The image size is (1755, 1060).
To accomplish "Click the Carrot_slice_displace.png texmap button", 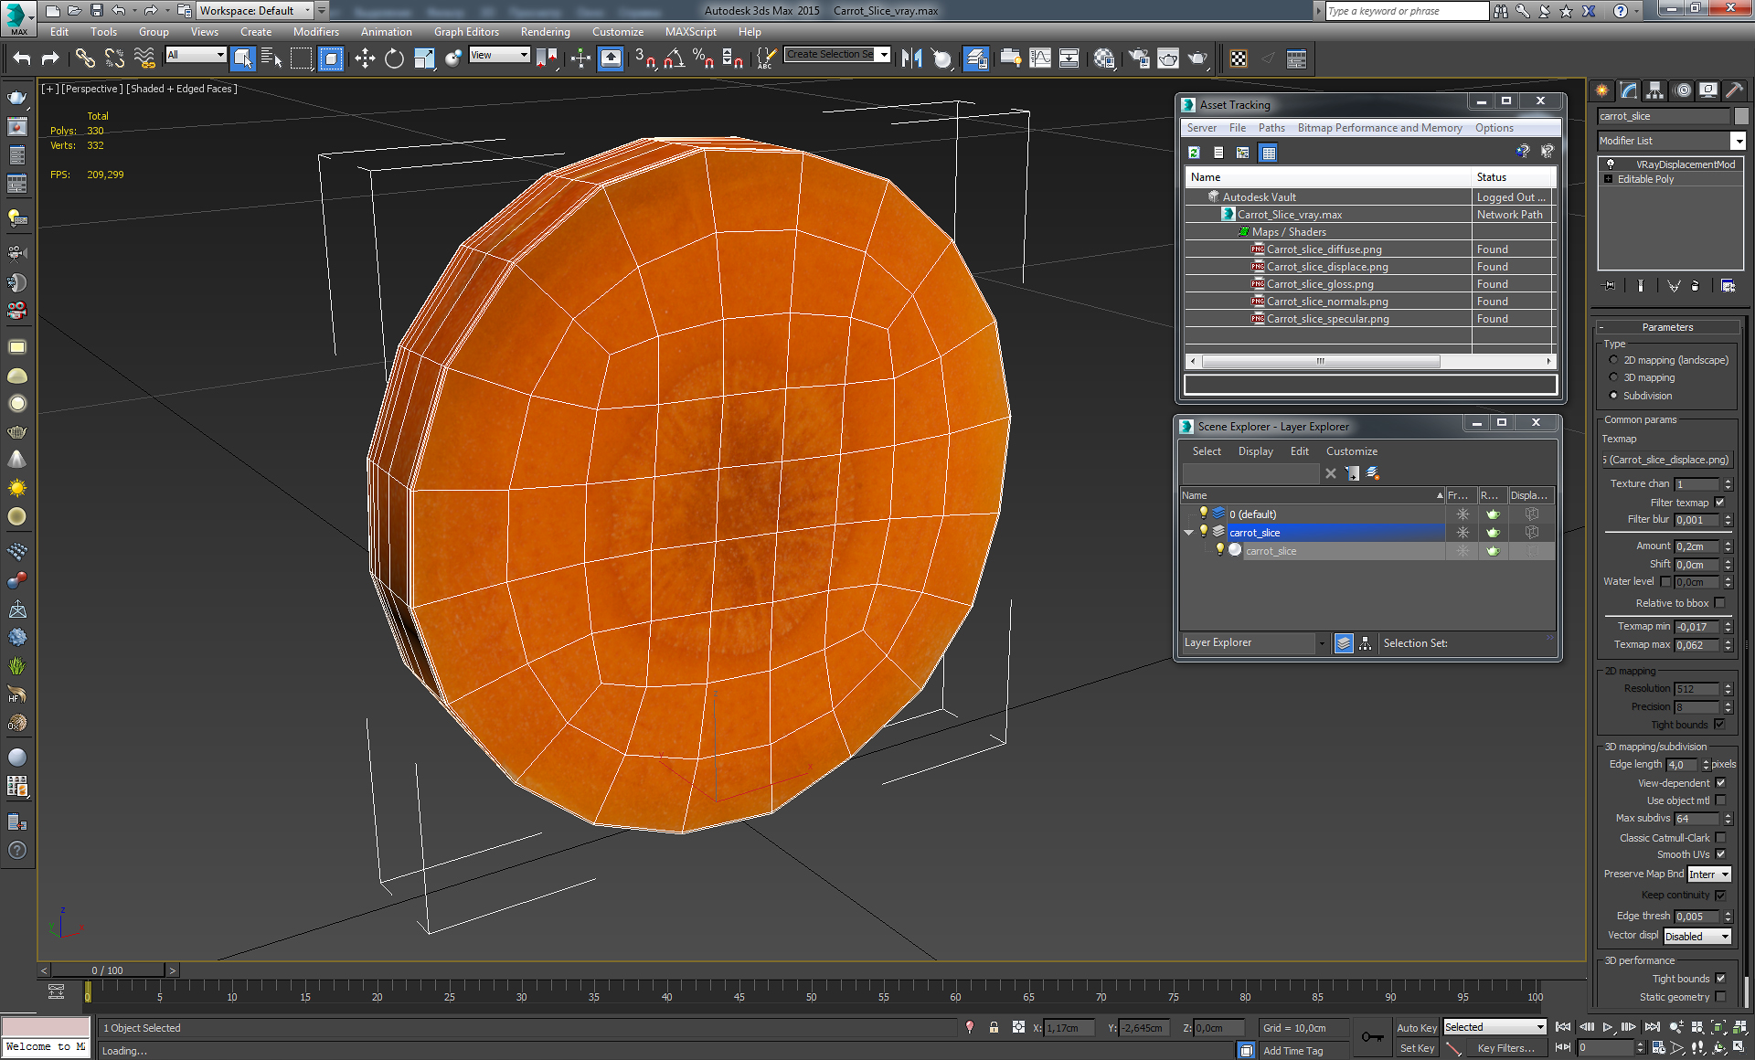I will coord(1667,460).
